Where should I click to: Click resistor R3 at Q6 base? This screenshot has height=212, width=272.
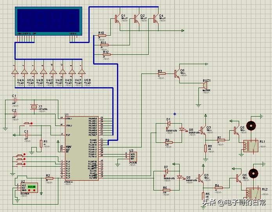pos(162,74)
